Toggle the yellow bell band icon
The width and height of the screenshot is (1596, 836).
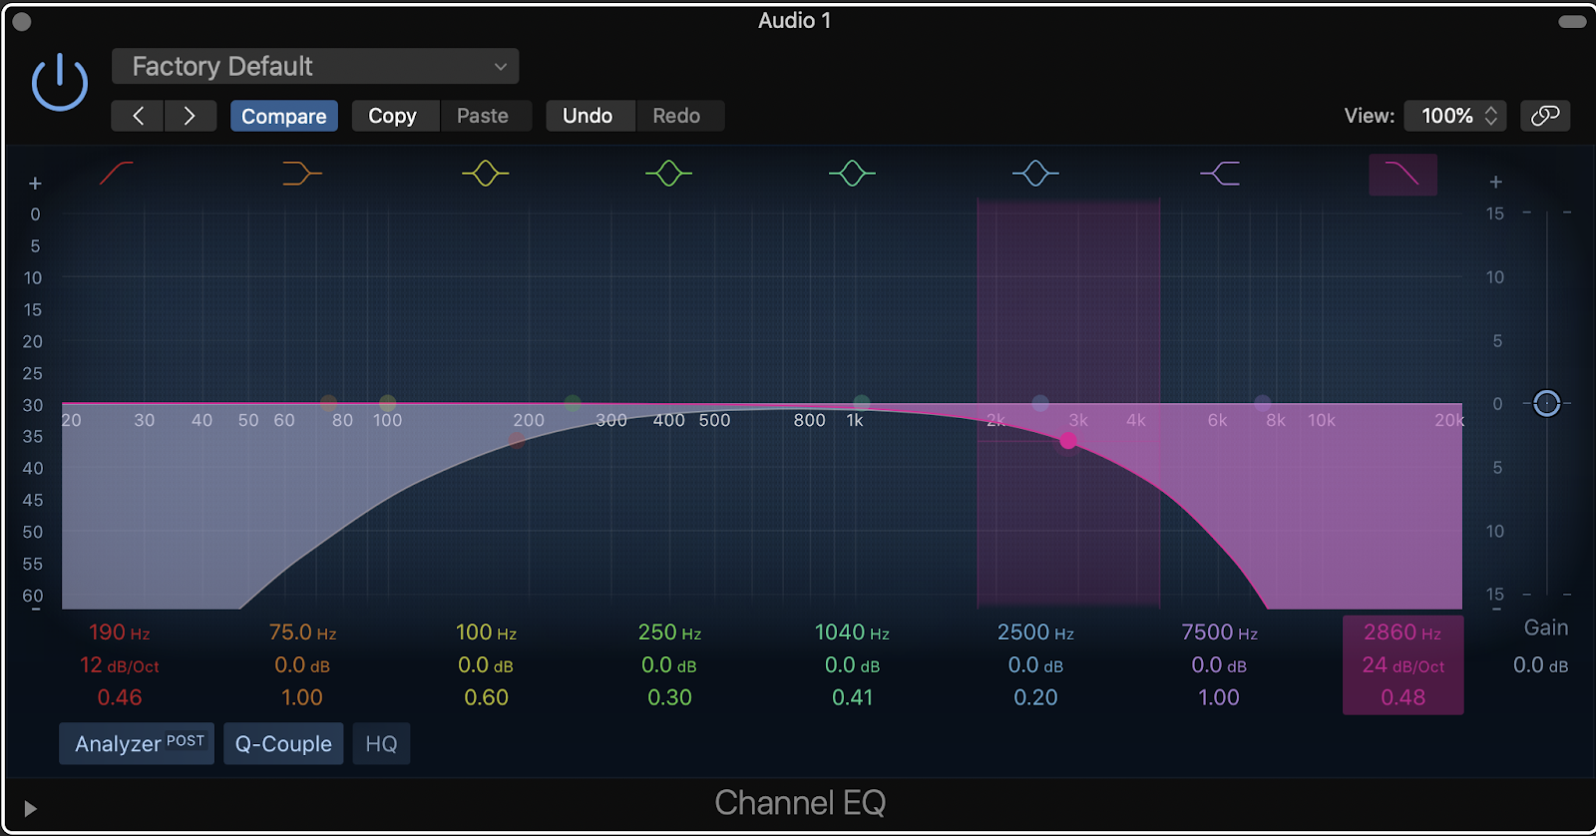(x=485, y=174)
